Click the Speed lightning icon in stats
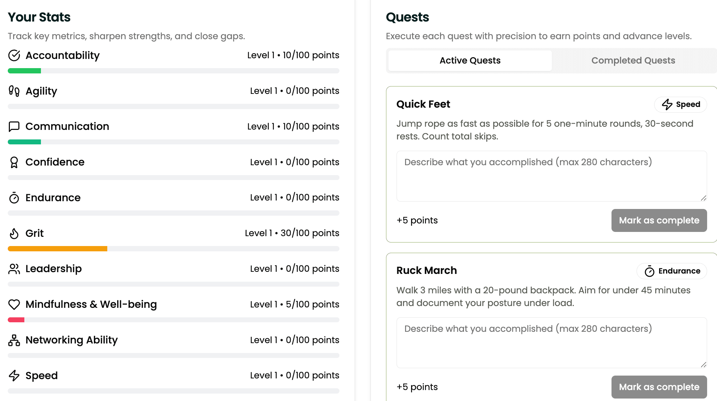The height and width of the screenshot is (401, 717). click(14, 376)
